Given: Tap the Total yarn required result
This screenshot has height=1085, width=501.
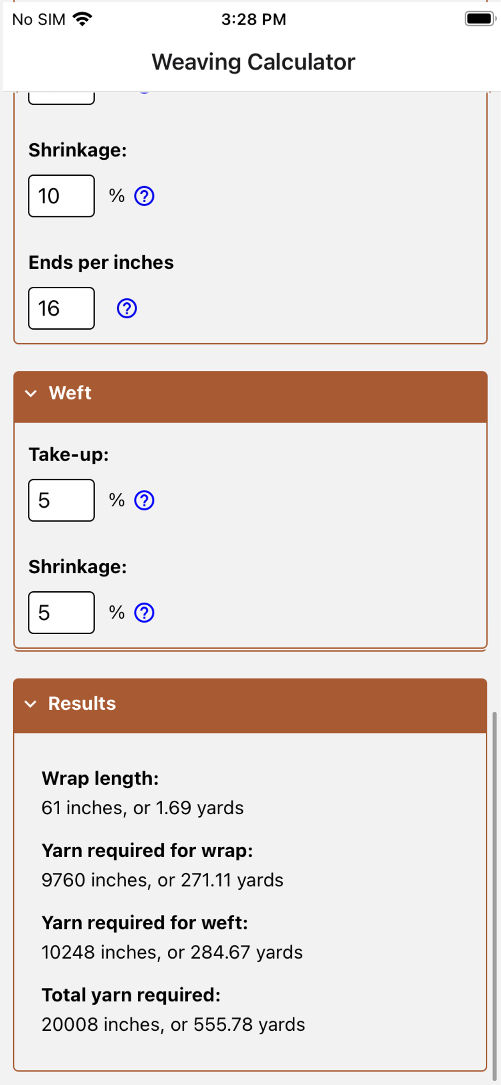Looking at the screenshot, I should (x=173, y=1025).
